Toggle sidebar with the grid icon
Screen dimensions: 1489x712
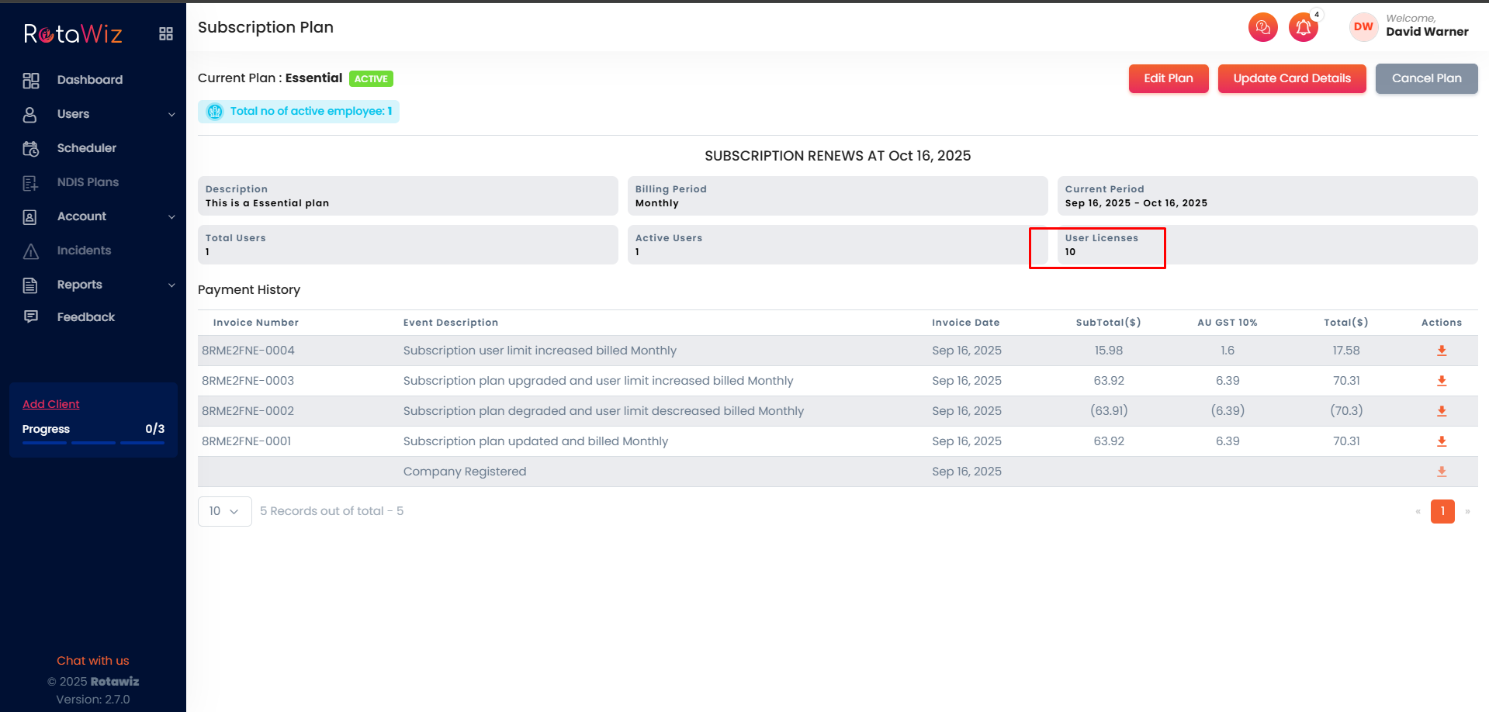[165, 33]
